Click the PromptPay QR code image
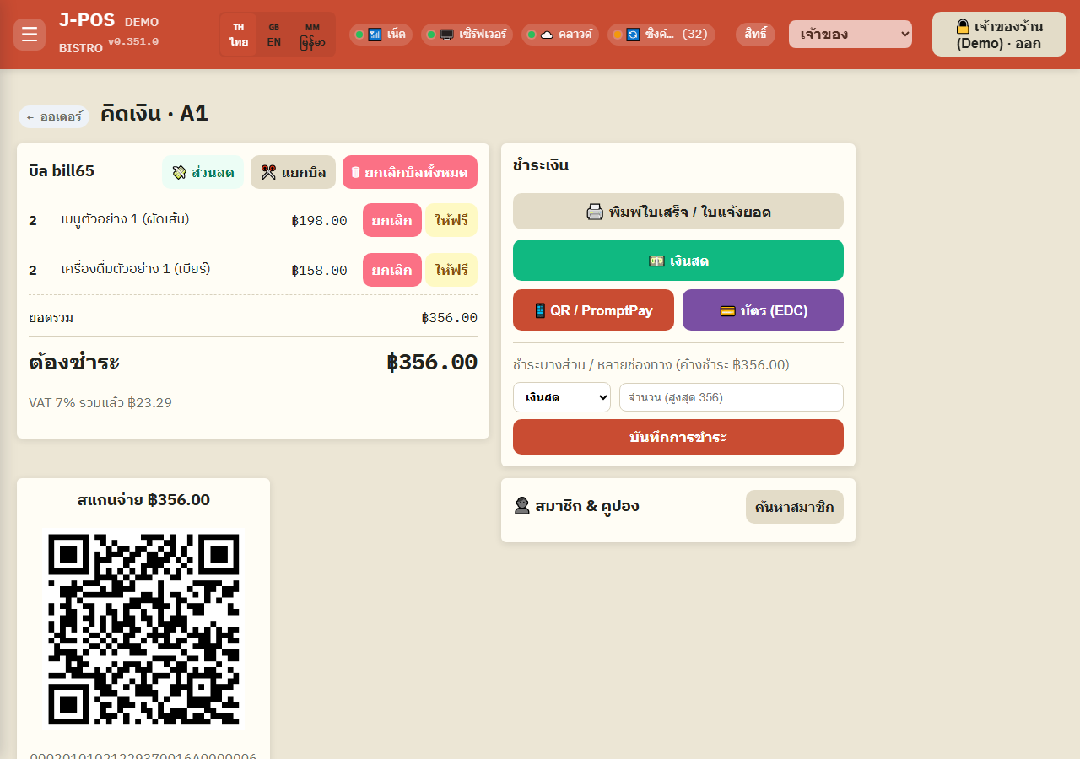The height and width of the screenshot is (759, 1080). (x=143, y=629)
